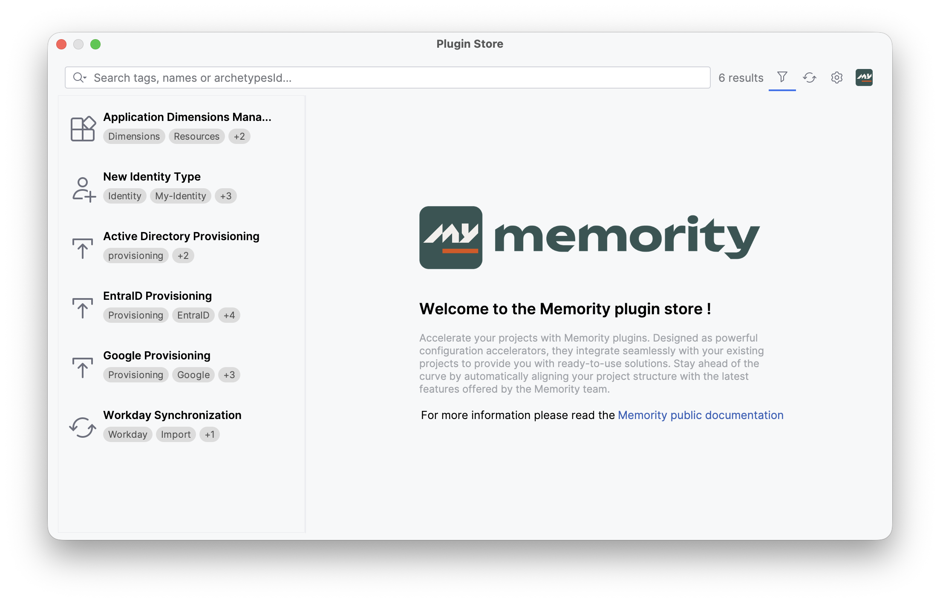Viewport: 940px width, 603px height.
Task: Expand the +4 tags on EntraID Provisioning
Action: click(229, 315)
